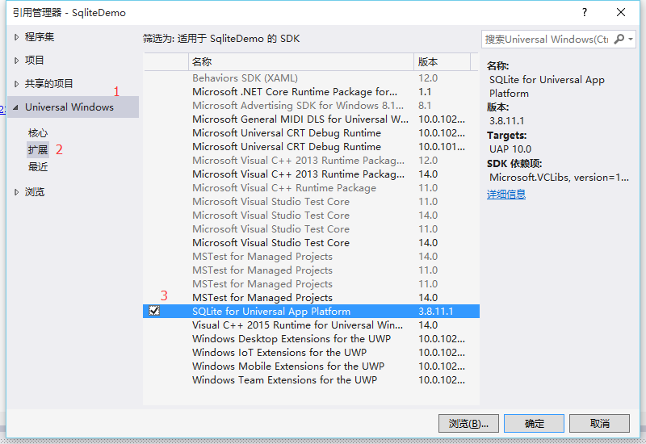Expand the 程序集 tree node
This screenshot has height=444, width=646.
[x=16, y=37]
